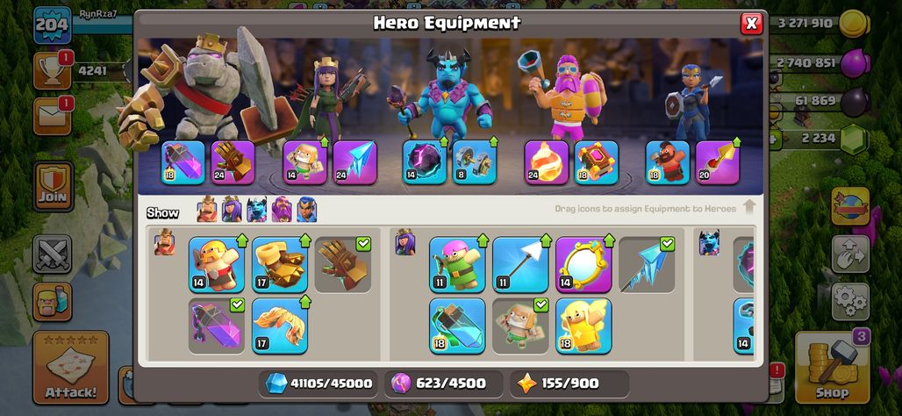Select the level 17 Earthquake Boots equipment
Image resolution: width=902 pixels, height=416 pixels.
click(x=280, y=265)
